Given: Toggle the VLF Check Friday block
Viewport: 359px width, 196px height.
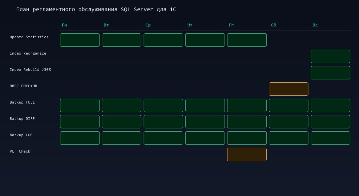Looking at the screenshot, I should 247,154.
